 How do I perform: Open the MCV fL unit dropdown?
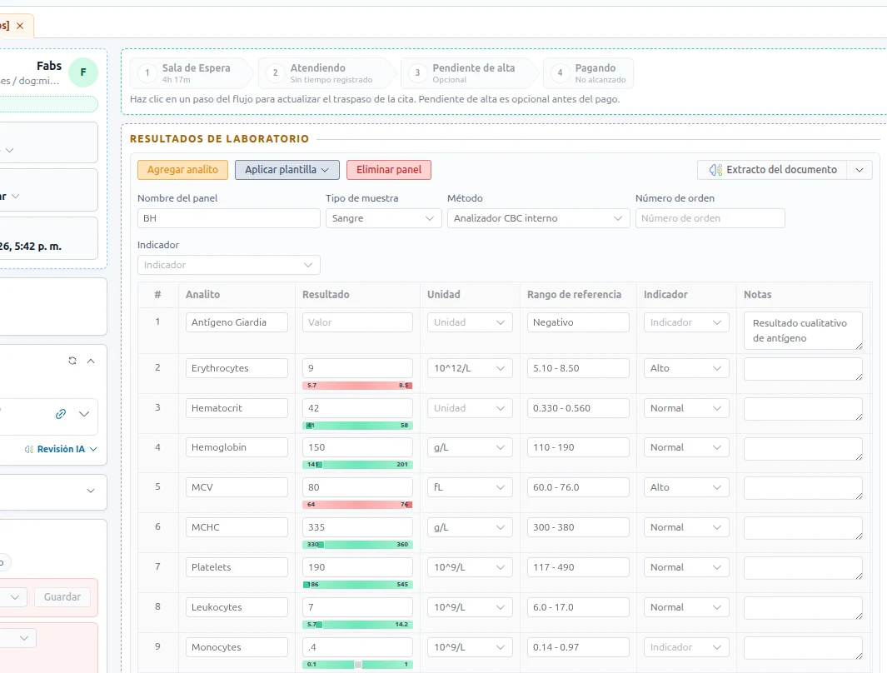click(470, 487)
